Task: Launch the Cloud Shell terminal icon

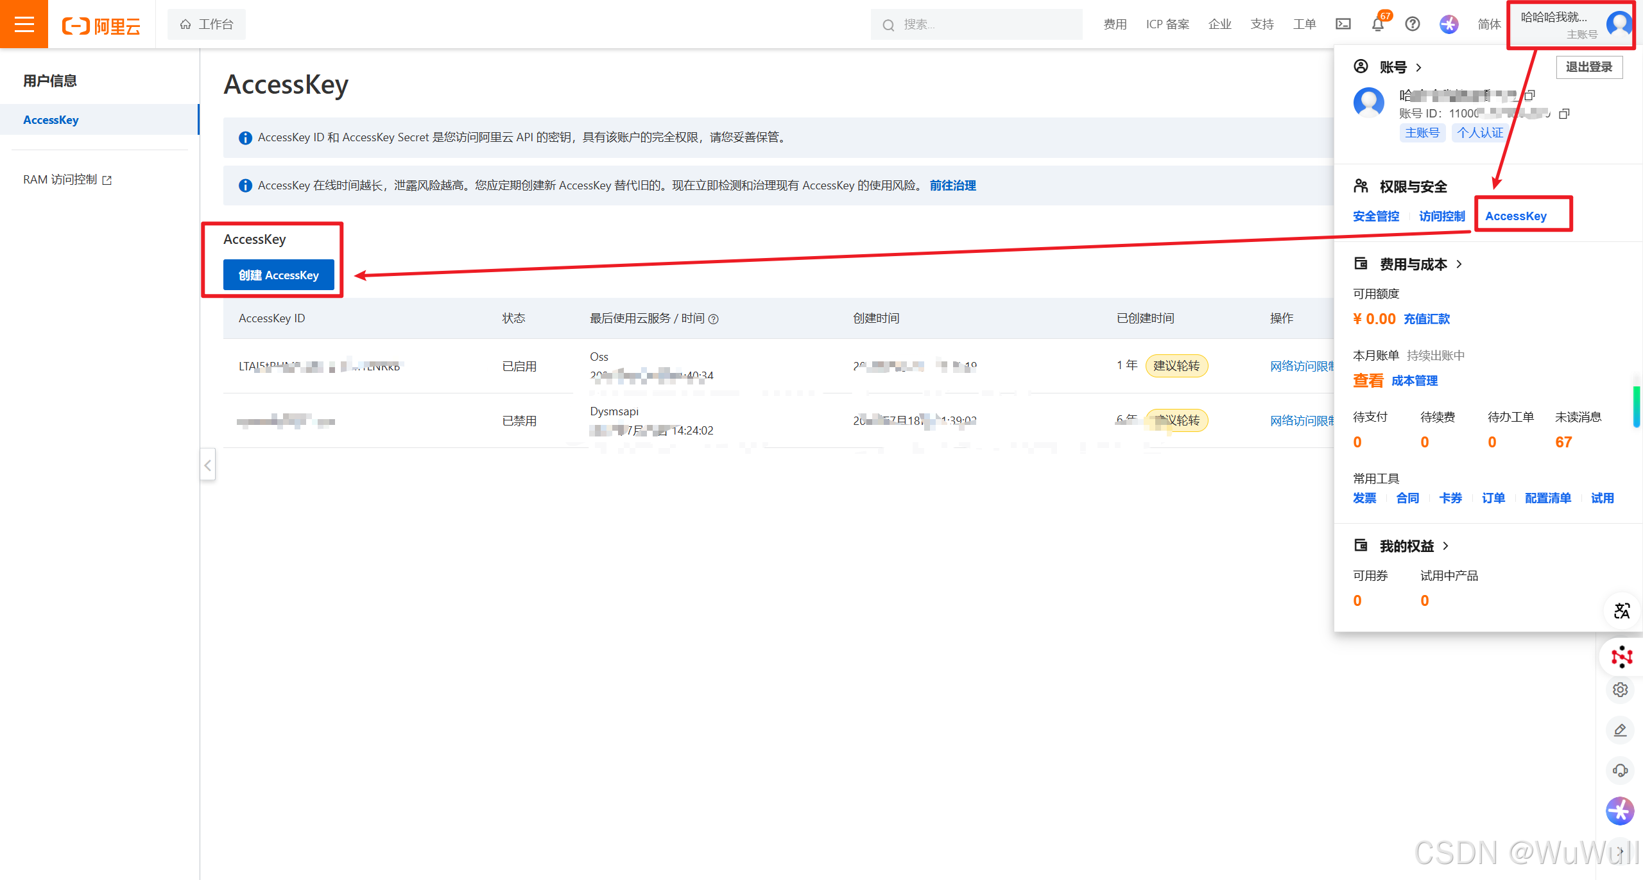Action: pyautogui.click(x=1343, y=24)
